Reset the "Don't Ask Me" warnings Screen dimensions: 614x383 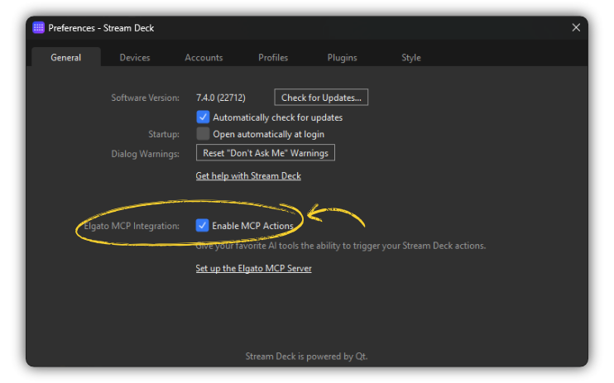265,153
